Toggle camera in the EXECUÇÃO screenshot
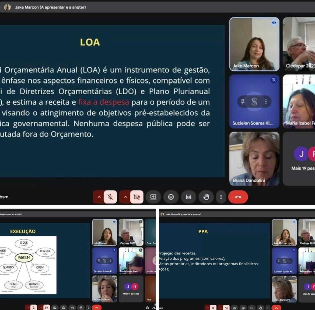This screenshot has height=310, width=315. point(47,308)
